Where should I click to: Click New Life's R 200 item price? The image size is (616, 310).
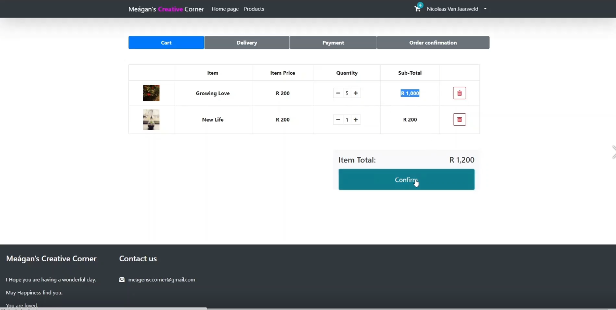(x=283, y=119)
